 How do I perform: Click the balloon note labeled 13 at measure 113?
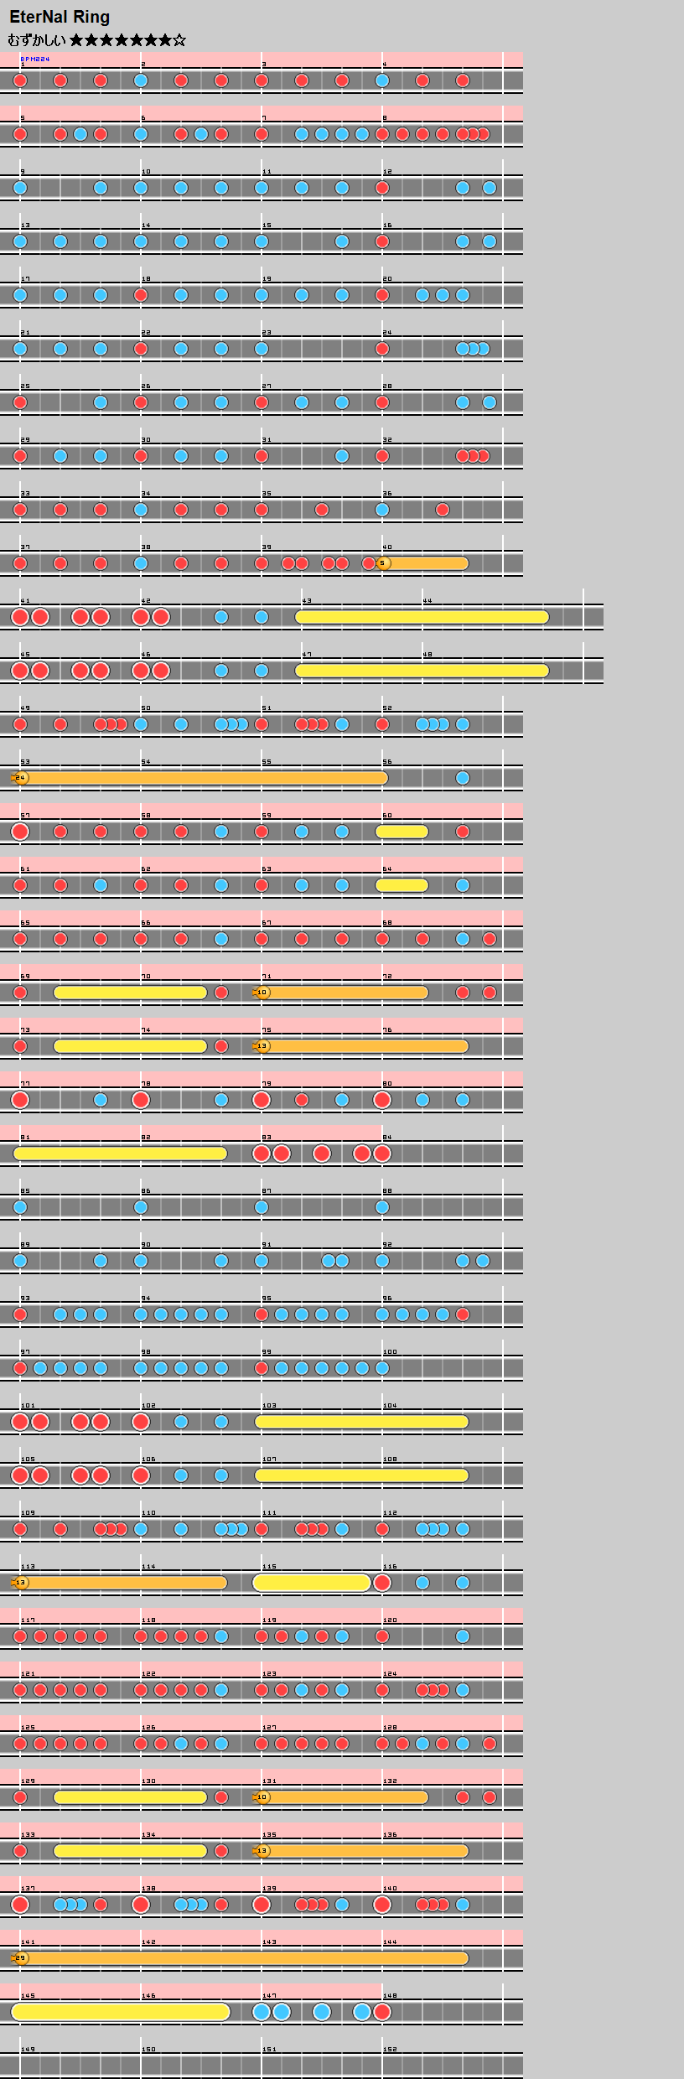click(x=21, y=1583)
